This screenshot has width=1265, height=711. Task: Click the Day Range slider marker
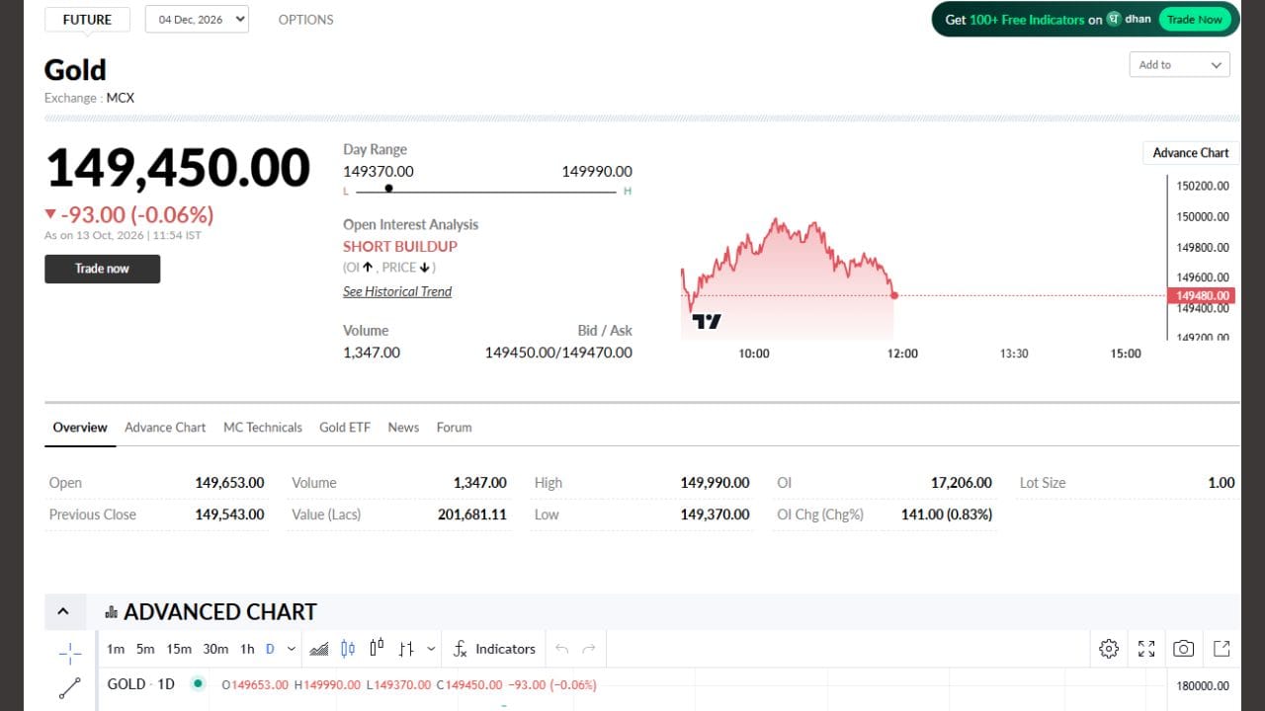pos(388,188)
